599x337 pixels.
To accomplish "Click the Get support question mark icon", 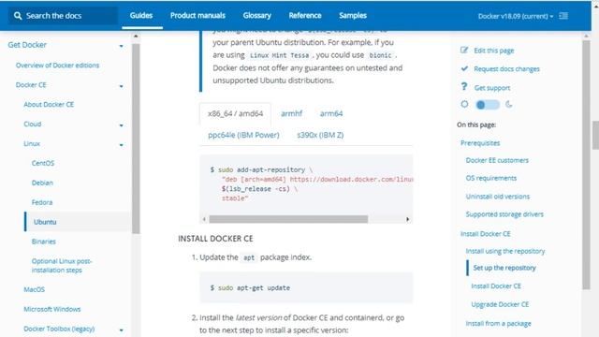I will 464,87.
